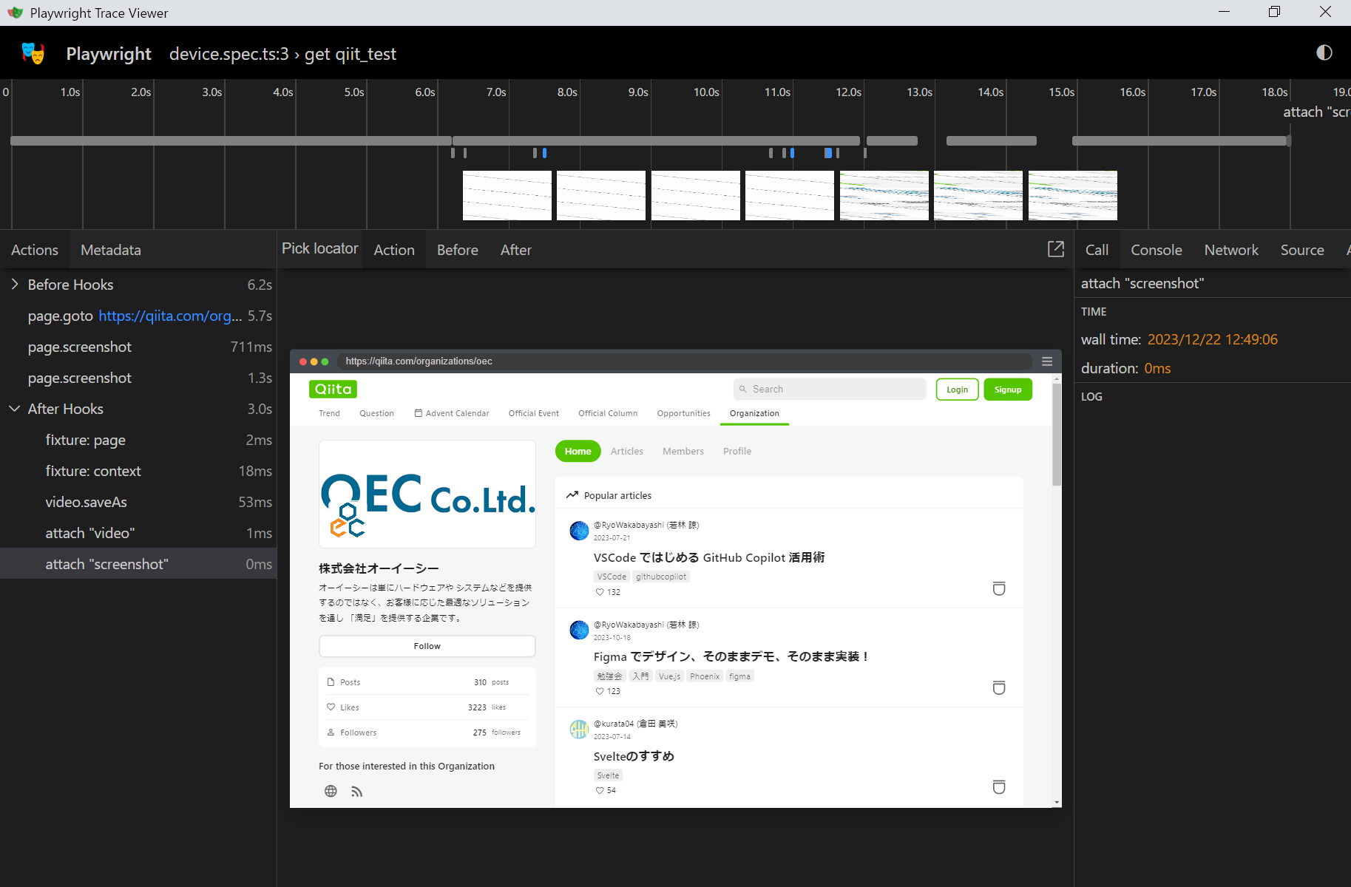Click the Playwright masks logo
The width and height of the screenshot is (1351, 887).
click(x=33, y=53)
